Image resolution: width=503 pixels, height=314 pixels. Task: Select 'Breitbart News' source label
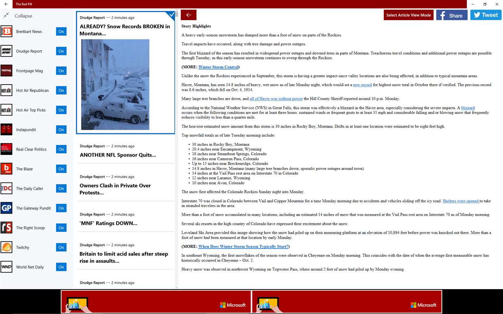[29, 31]
